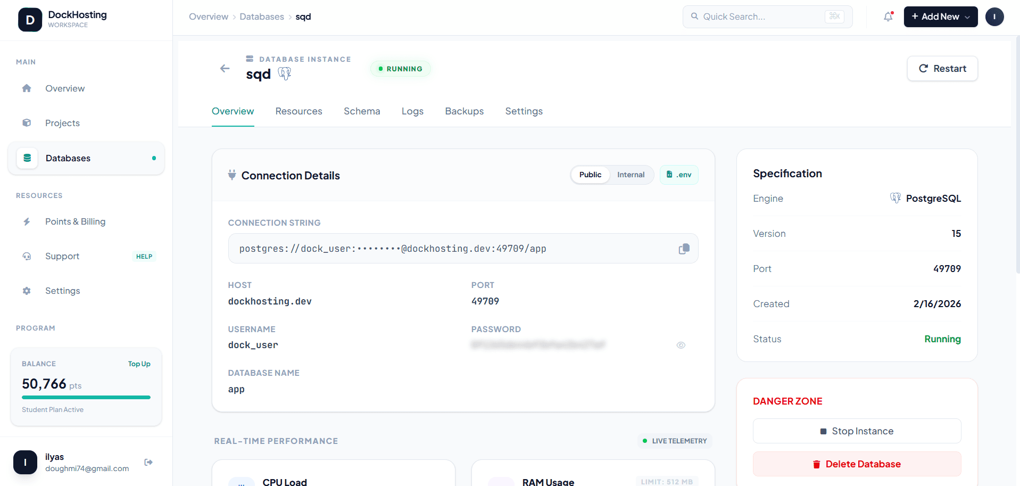
Task: Open notifications via the bell icon
Action: click(888, 17)
